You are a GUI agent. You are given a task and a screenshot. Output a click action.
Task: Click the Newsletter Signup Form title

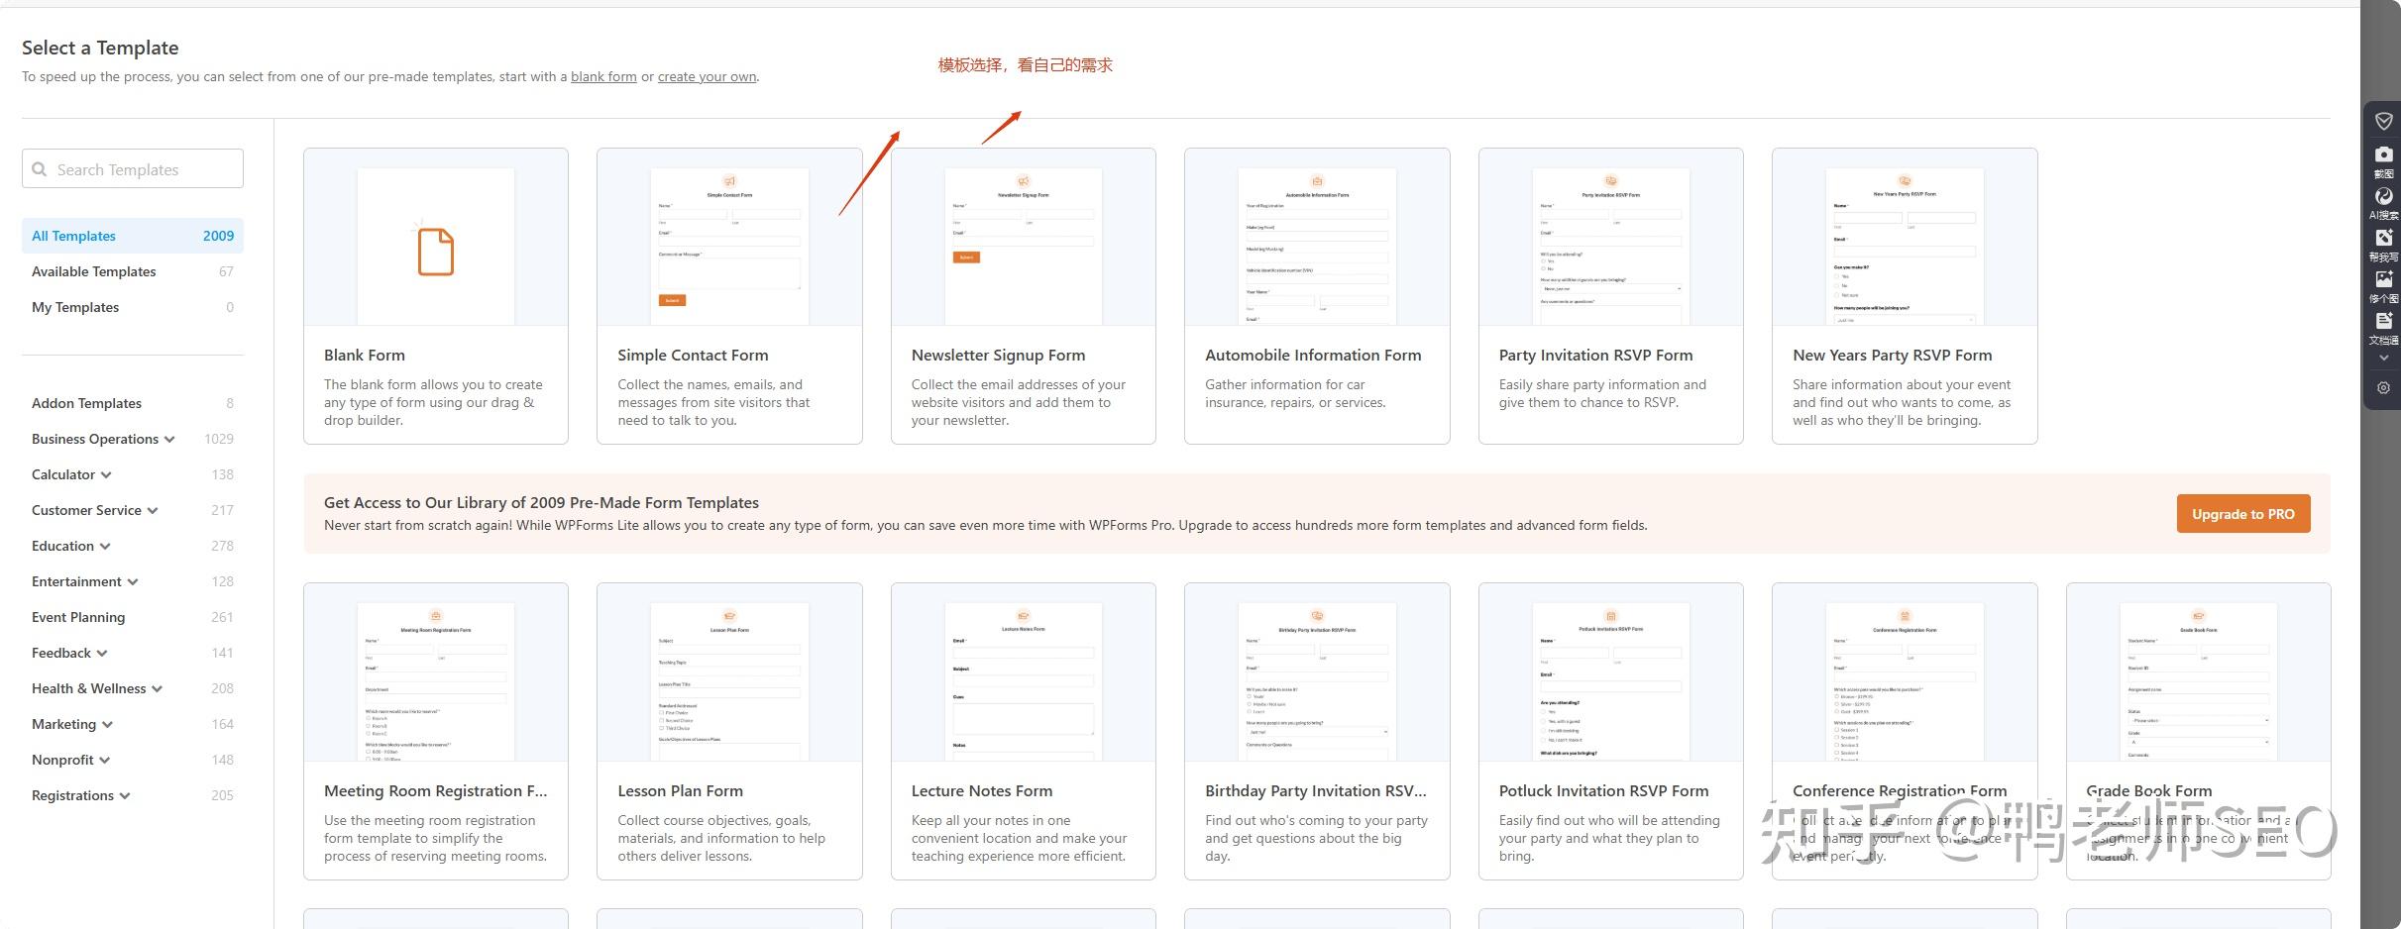[998, 355]
